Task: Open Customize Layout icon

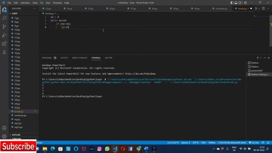Action: [245, 3]
